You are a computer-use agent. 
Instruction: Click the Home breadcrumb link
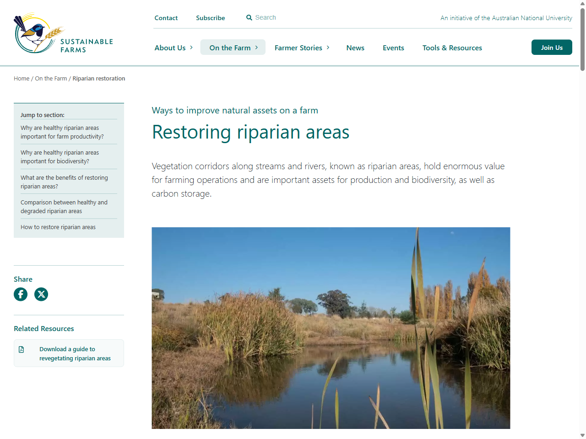pos(21,78)
